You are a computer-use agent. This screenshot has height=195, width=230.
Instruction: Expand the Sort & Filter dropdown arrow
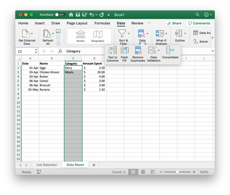pos(129,33)
